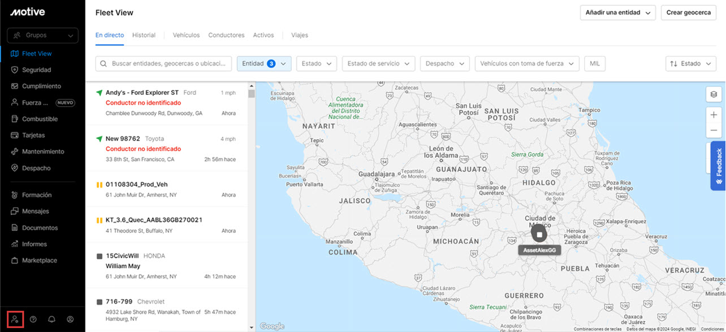Toggle the MIL filter
Image resolution: width=726 pixels, height=332 pixels.
coord(595,63)
